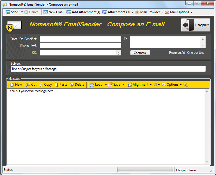Image resolution: width=216 pixels, height=175 pixels.
Task: Click the Attachments paperclip envelope icon
Action: pyautogui.click(x=105, y=12)
